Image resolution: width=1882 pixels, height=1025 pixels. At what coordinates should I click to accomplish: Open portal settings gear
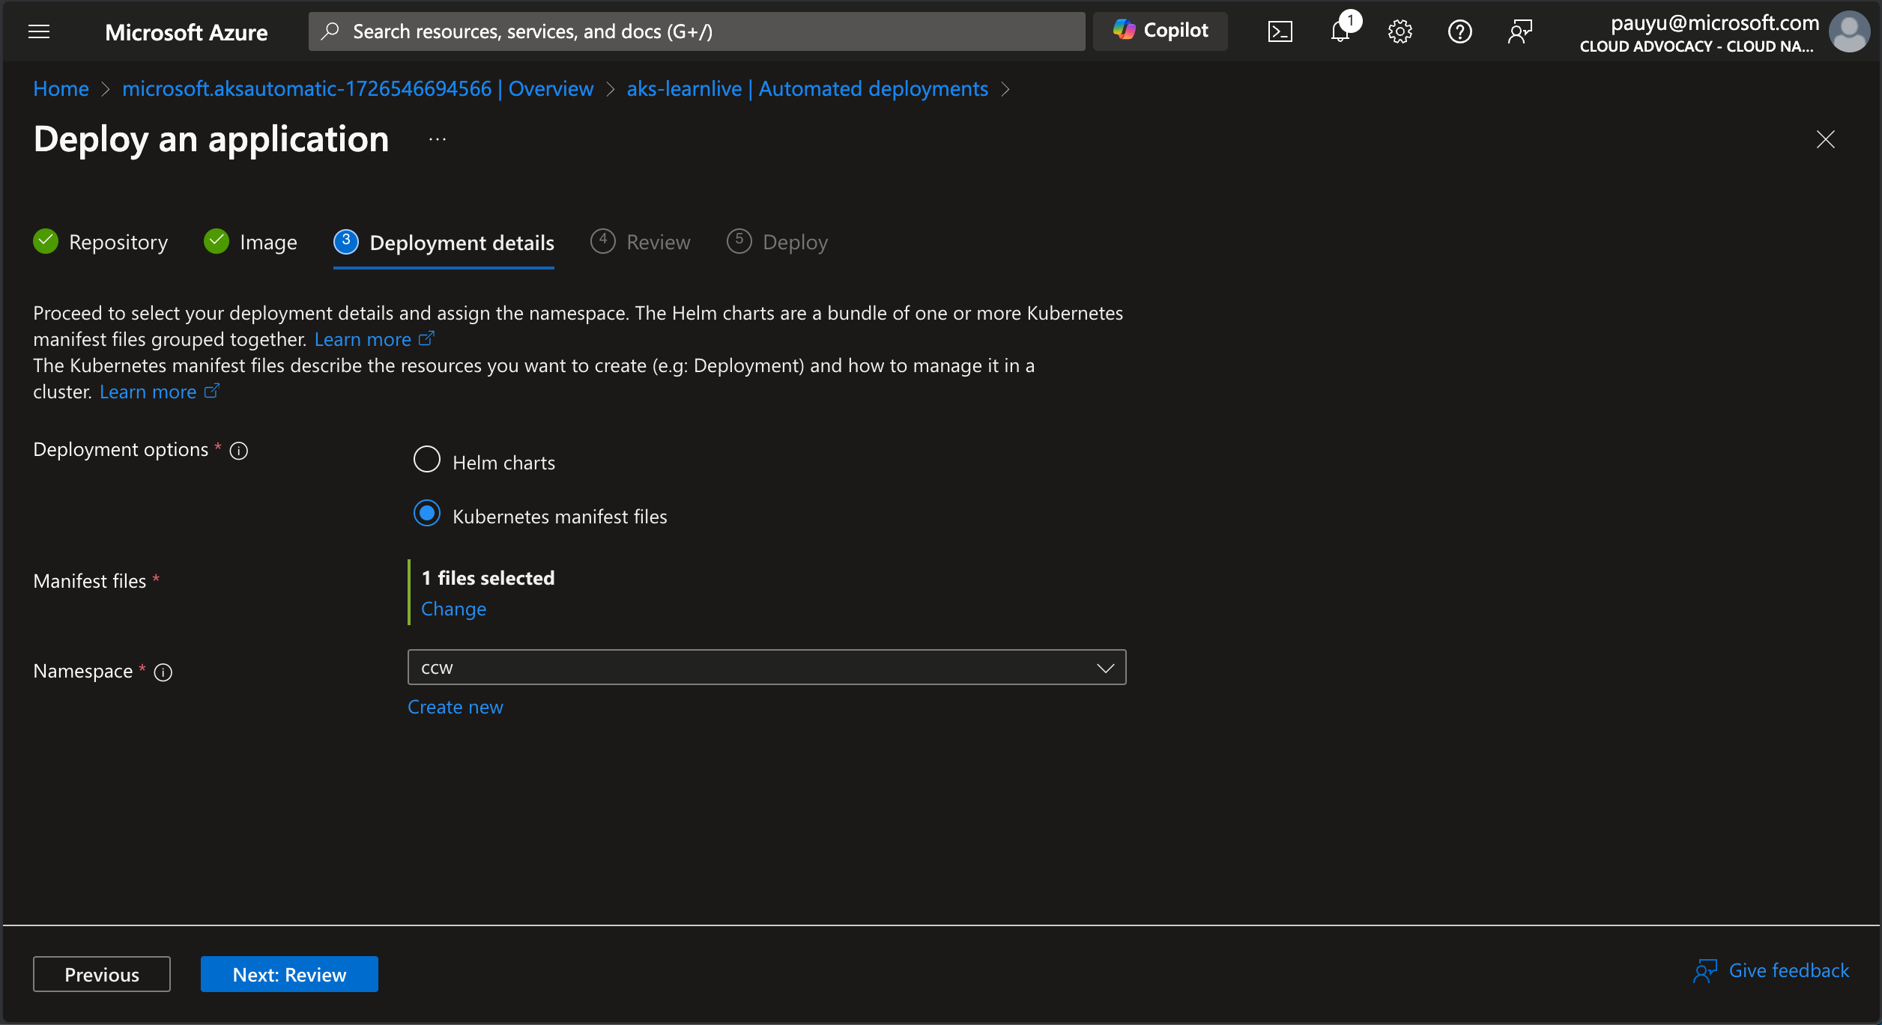(1400, 31)
